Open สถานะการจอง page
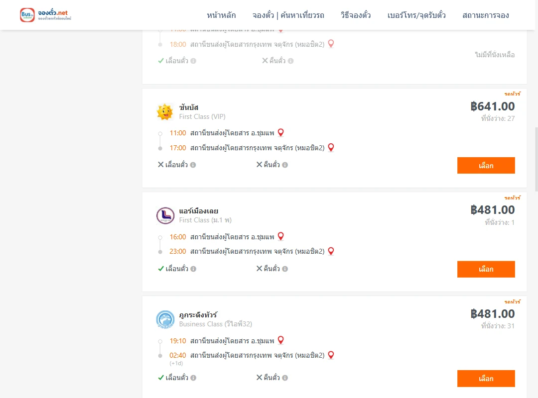Image resolution: width=538 pixels, height=398 pixels. (x=486, y=15)
